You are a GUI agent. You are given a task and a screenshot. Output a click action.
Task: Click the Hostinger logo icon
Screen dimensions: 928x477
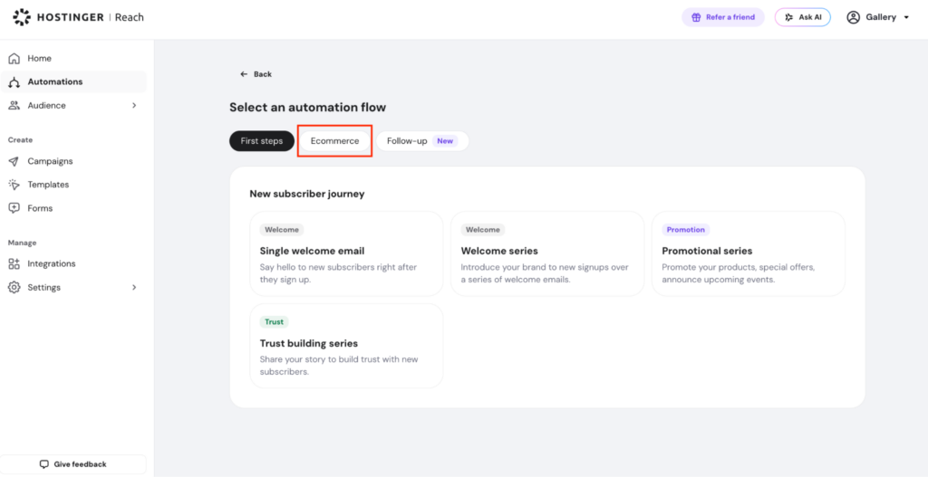[x=22, y=17]
